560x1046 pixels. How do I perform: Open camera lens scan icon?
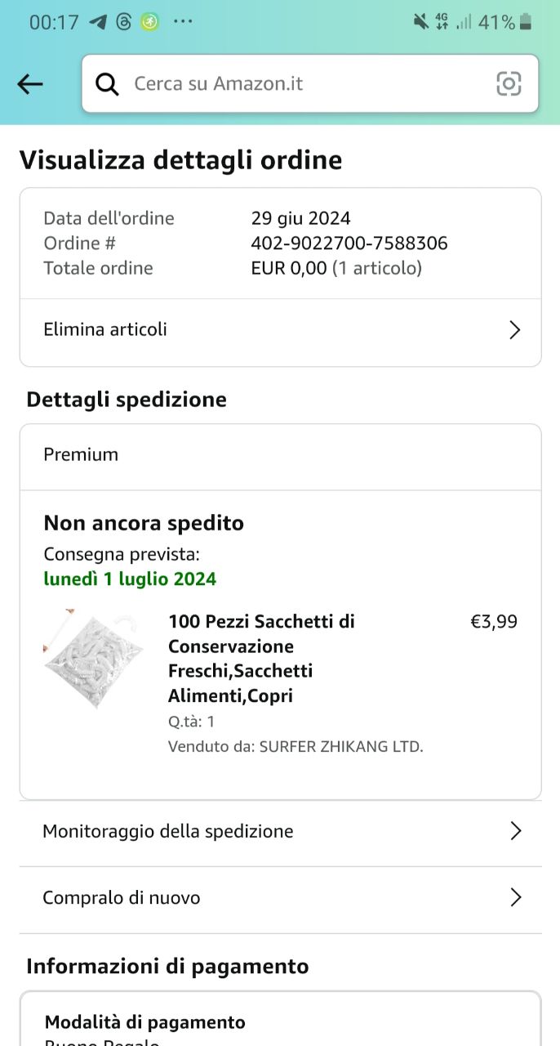pyautogui.click(x=509, y=83)
